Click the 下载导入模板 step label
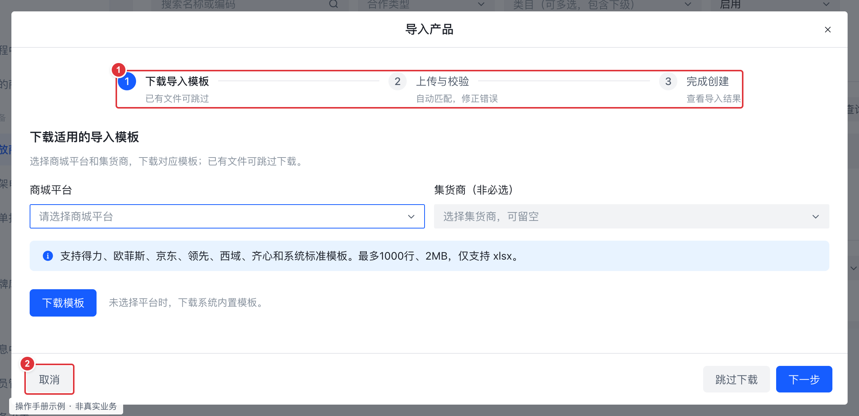Screen dimensions: 859x416 click(x=177, y=81)
